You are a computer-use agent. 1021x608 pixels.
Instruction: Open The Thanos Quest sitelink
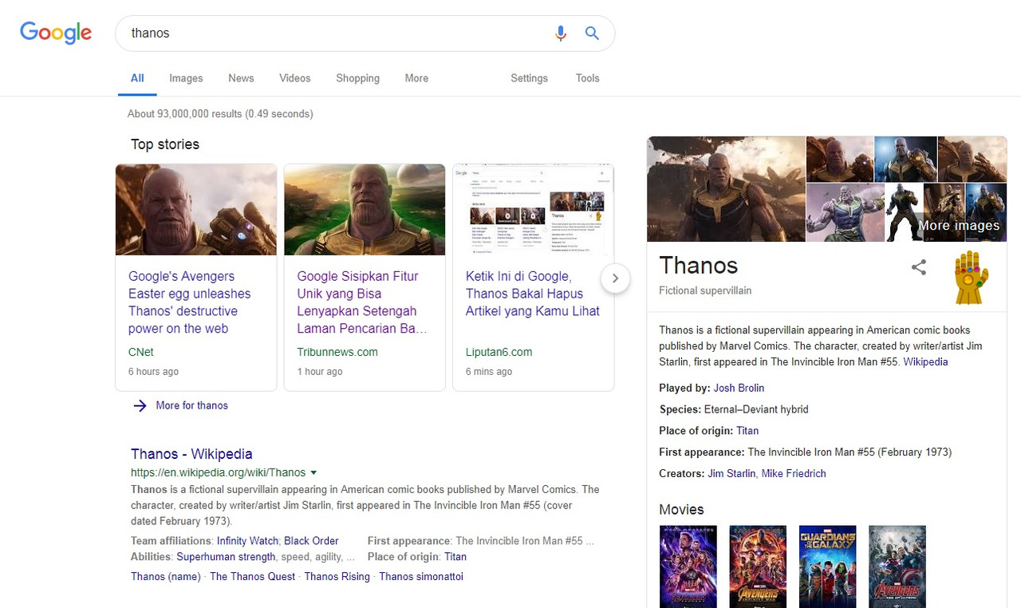pos(252,576)
